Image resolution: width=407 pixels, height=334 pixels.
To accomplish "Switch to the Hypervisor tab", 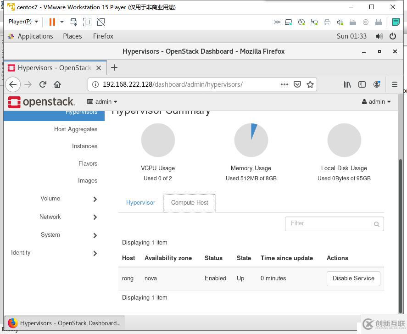I will click(140, 203).
